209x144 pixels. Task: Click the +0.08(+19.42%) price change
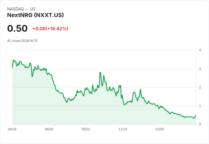coord(50,29)
